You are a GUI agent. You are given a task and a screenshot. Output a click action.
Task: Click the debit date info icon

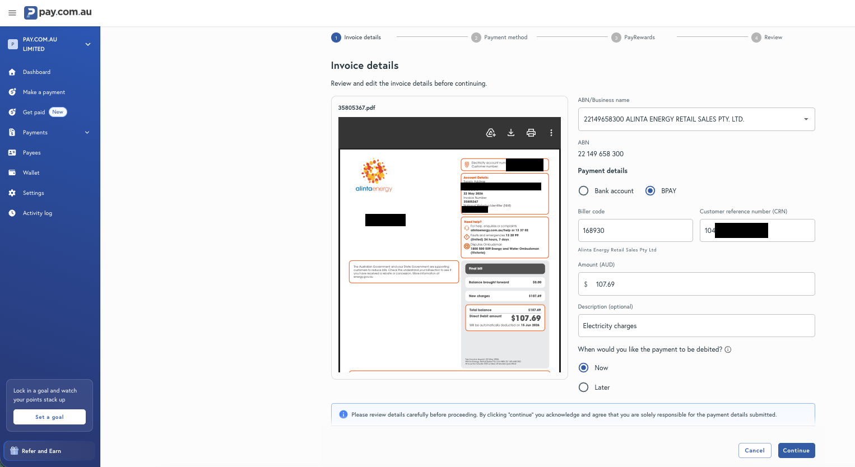pos(728,349)
